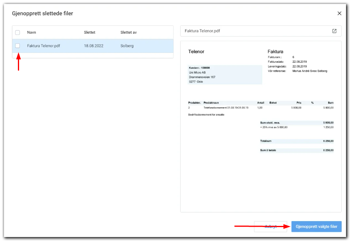The height and width of the screenshot is (241, 350).
Task: Click the Slettet av column header
Action: tap(128, 33)
